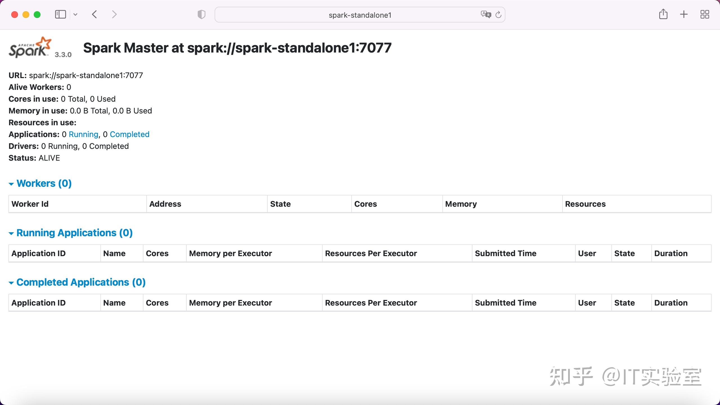Screen dimensions: 720x405
Task: Navigate back to previous page
Action: click(x=94, y=14)
